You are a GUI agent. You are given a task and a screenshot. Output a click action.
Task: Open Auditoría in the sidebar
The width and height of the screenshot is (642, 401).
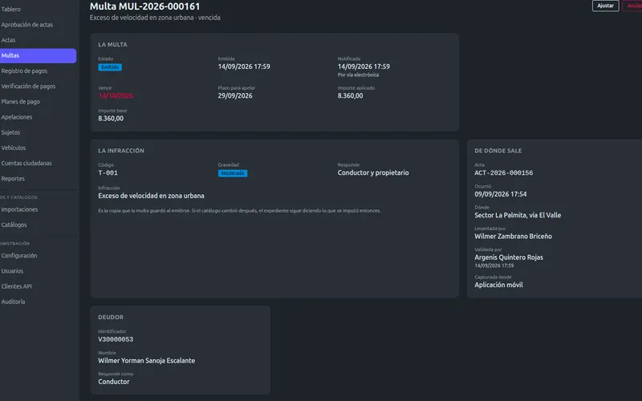point(13,302)
